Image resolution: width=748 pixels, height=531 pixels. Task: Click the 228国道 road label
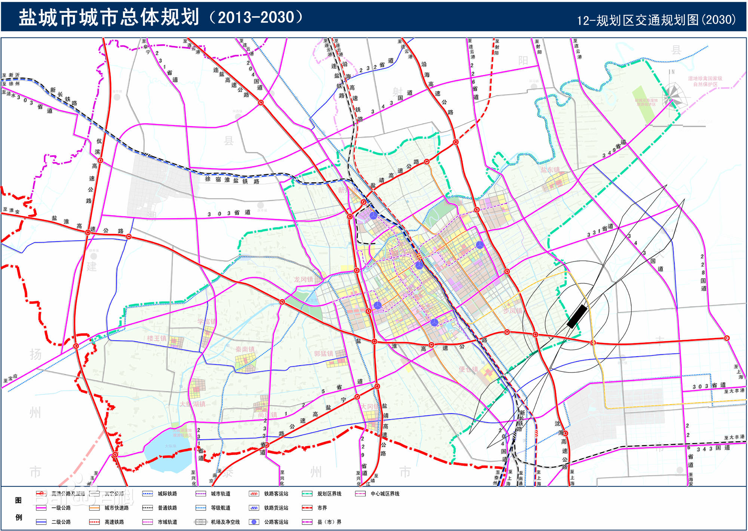tap(703, 272)
